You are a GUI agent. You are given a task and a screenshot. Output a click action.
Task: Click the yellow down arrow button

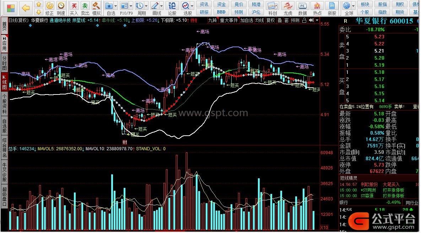tap(39, 12)
